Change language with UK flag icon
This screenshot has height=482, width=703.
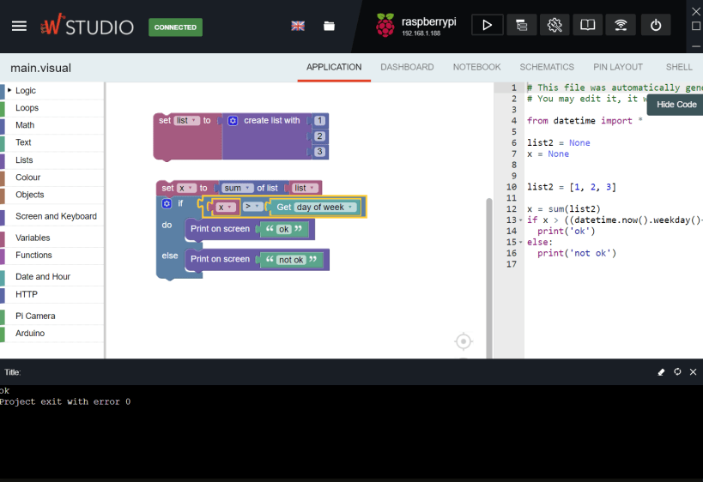(298, 26)
